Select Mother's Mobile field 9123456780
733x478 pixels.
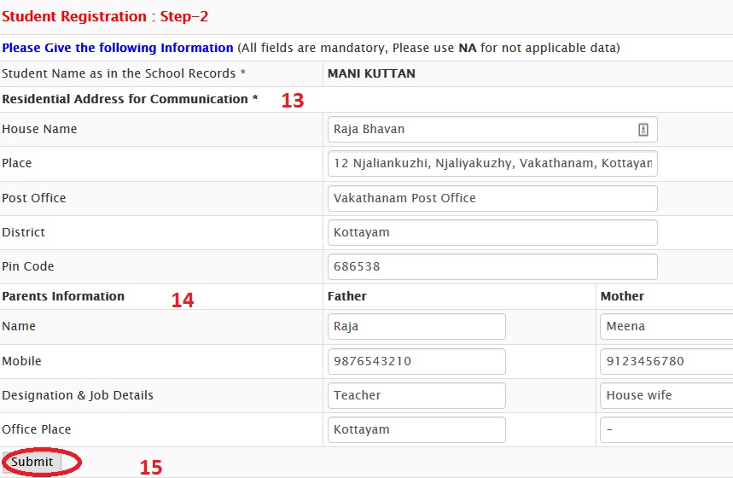(666, 362)
